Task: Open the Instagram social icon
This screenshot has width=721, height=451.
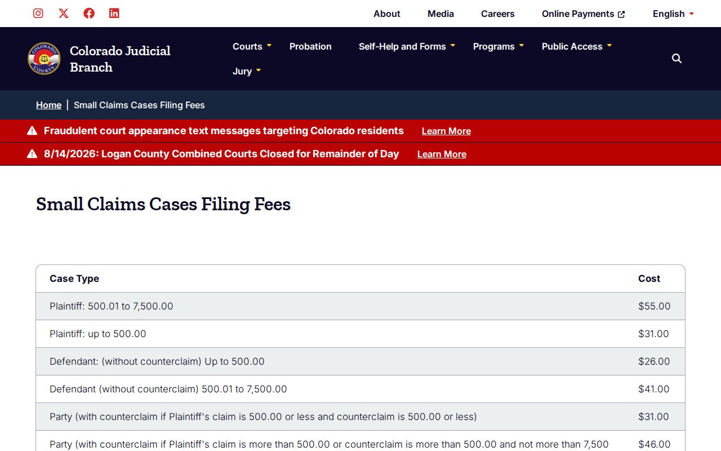Action: pyautogui.click(x=38, y=14)
